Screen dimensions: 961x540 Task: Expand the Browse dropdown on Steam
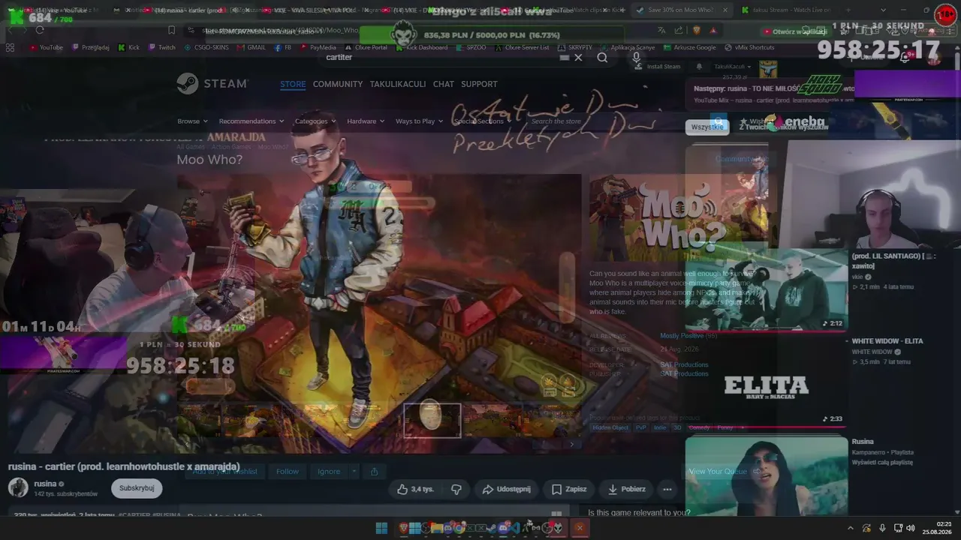click(191, 121)
